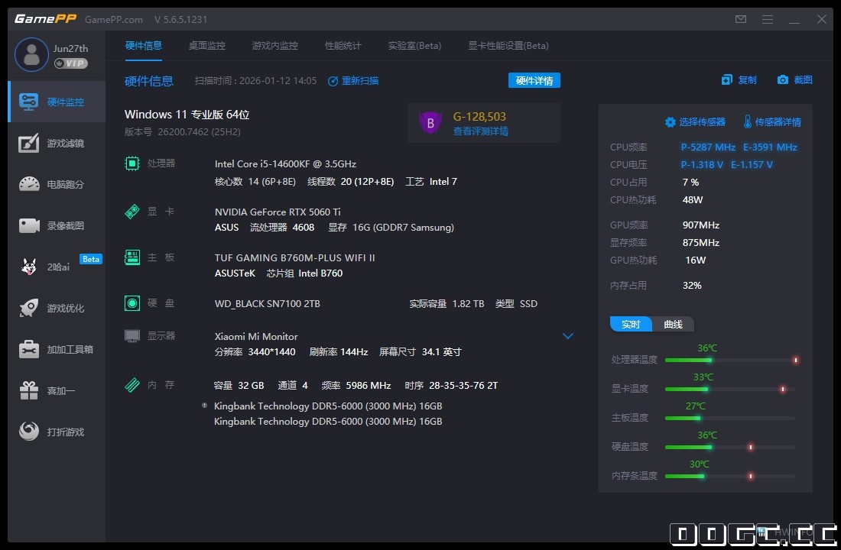The image size is (841, 550).
Task: Open 游戏优化 rocket icon
Action: (29, 308)
